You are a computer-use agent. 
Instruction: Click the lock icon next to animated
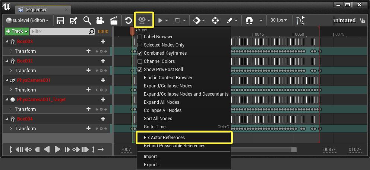[363, 20]
